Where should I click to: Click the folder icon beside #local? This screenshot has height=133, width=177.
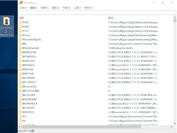pos(20,35)
